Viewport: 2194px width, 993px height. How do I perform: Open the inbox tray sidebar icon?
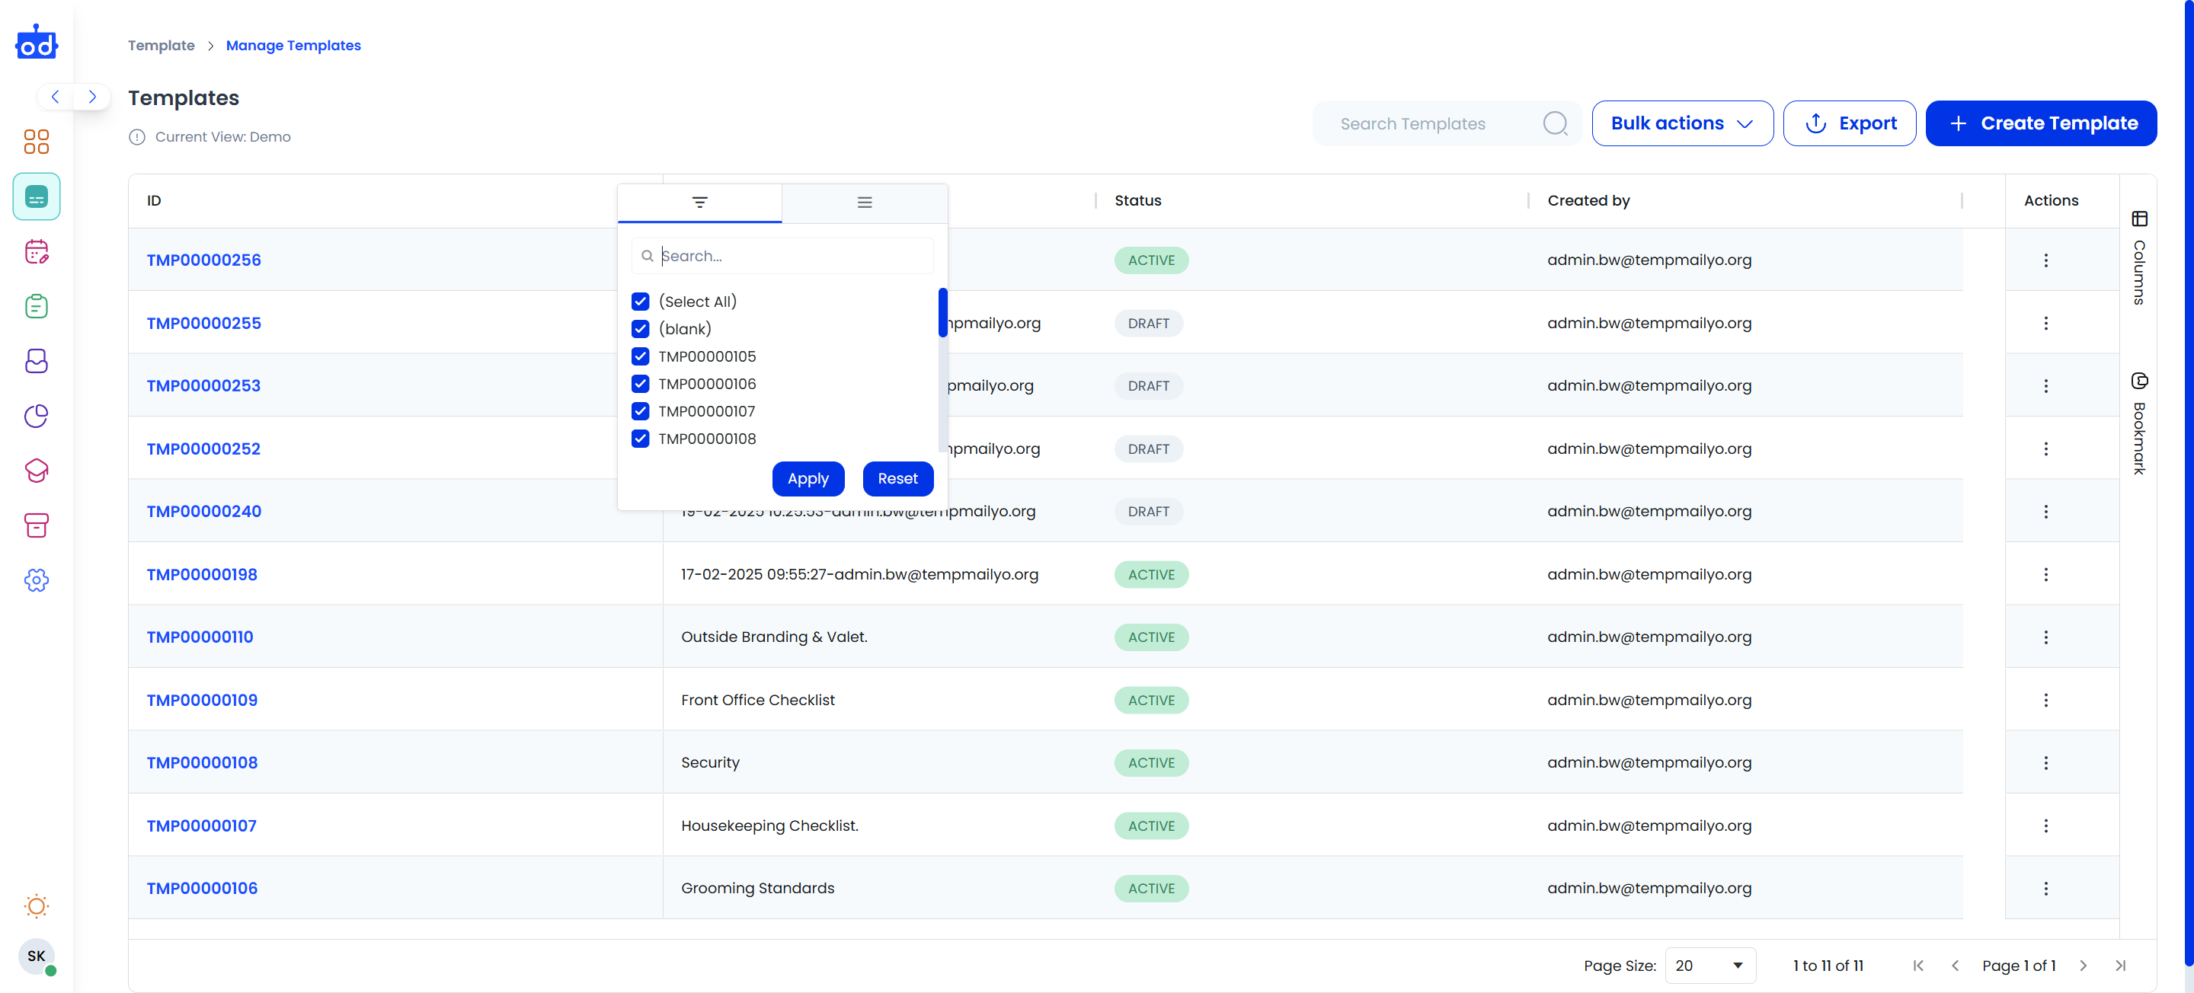(x=37, y=361)
